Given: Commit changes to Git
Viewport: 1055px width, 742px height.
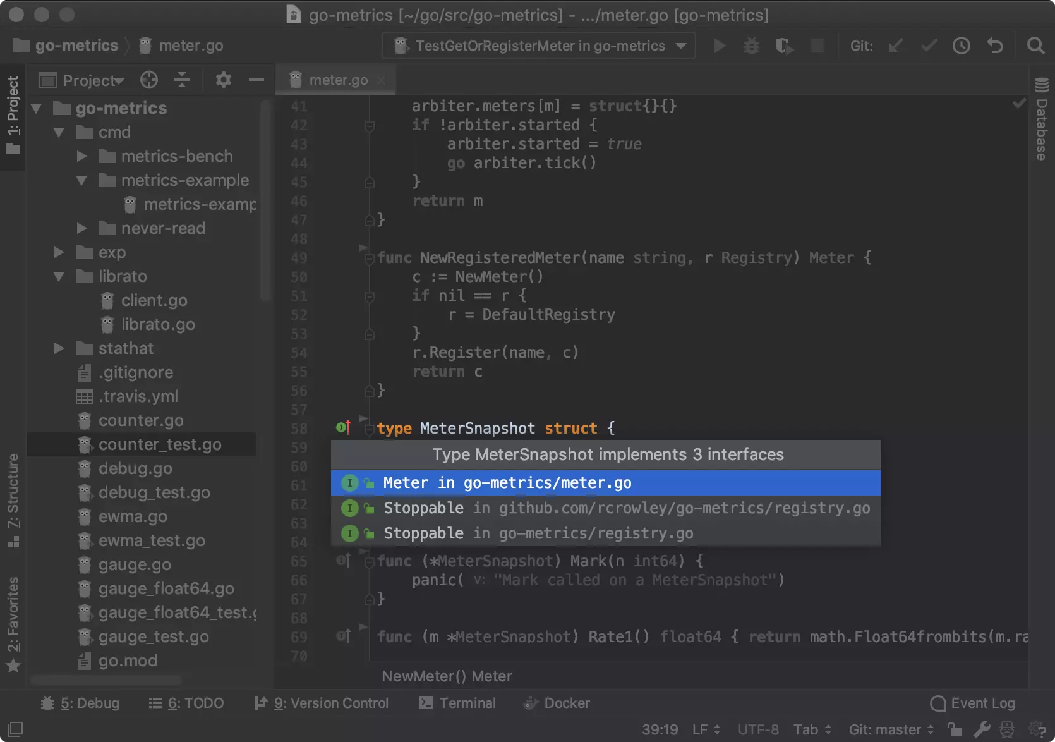Looking at the screenshot, I should pyautogui.click(x=928, y=46).
